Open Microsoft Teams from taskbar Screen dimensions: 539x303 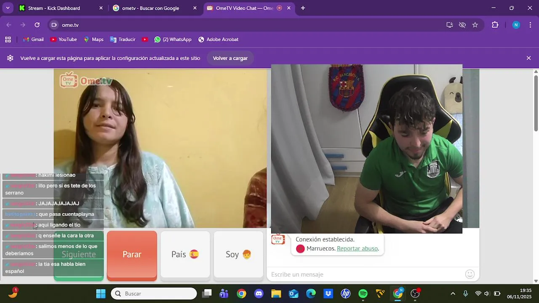224,293
